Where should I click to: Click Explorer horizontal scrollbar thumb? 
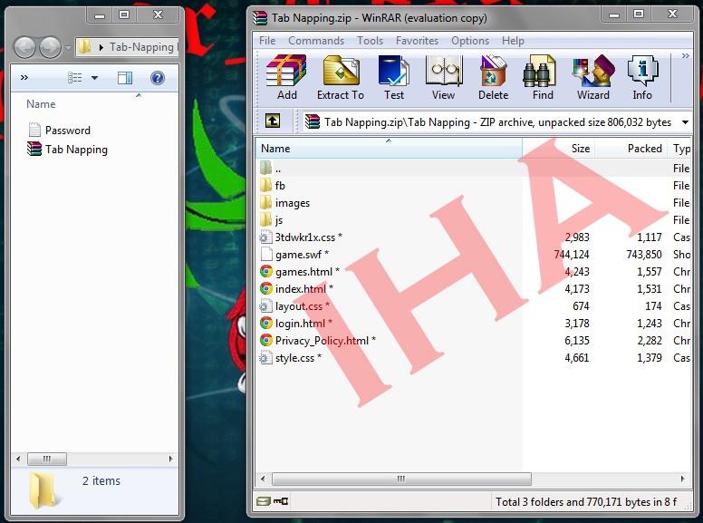(47, 459)
